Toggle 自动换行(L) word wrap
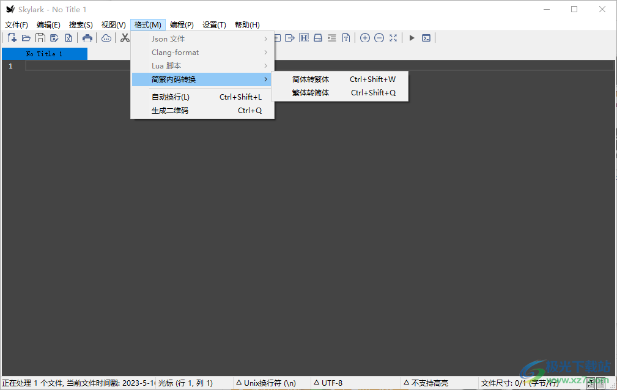Screen dimensions: 617x390 coord(202,97)
